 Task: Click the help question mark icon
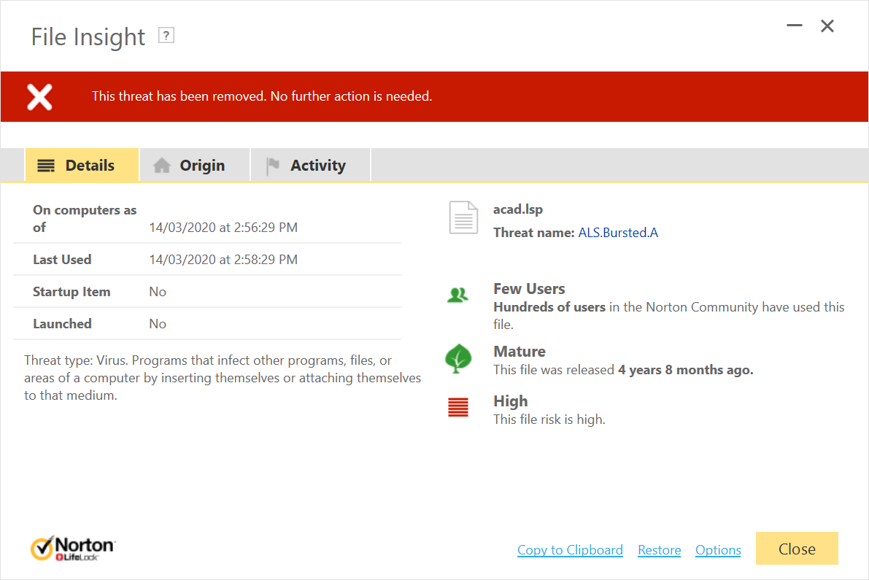pyautogui.click(x=166, y=35)
